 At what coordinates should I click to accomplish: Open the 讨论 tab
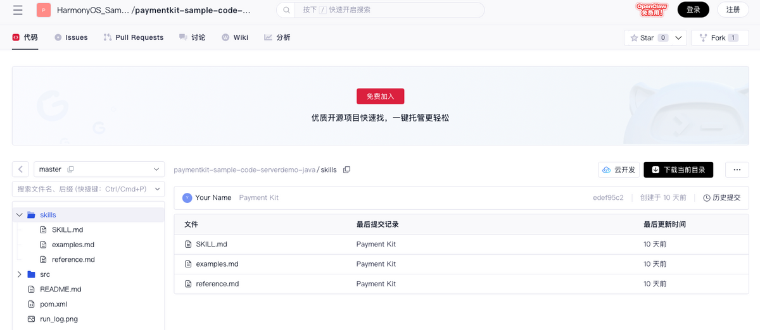pyautogui.click(x=193, y=37)
